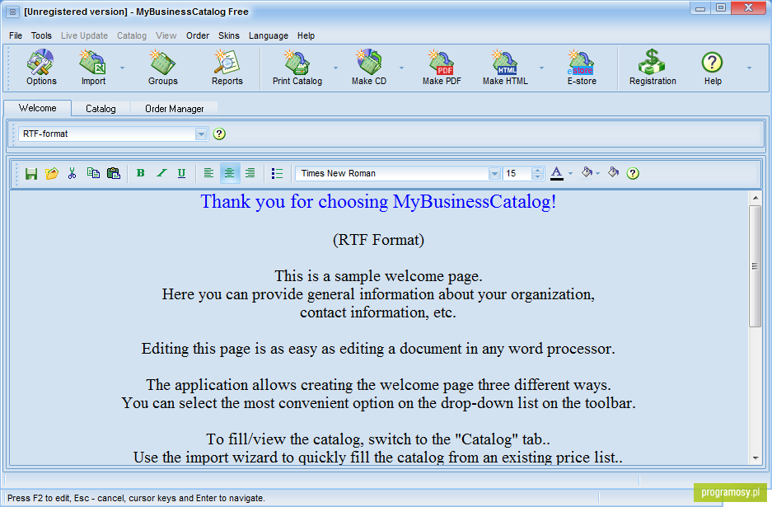Expand the main toolbar overflow arrow
This screenshot has height=507, width=772.
tap(750, 68)
